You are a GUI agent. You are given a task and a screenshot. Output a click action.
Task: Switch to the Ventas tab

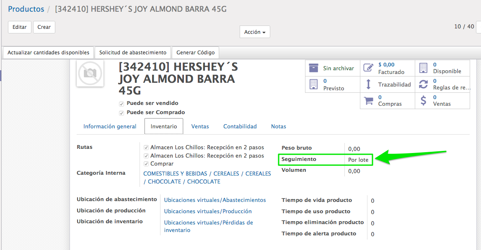point(200,126)
